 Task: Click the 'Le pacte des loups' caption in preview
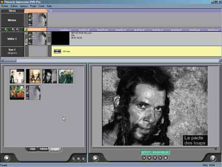(x=195, y=140)
